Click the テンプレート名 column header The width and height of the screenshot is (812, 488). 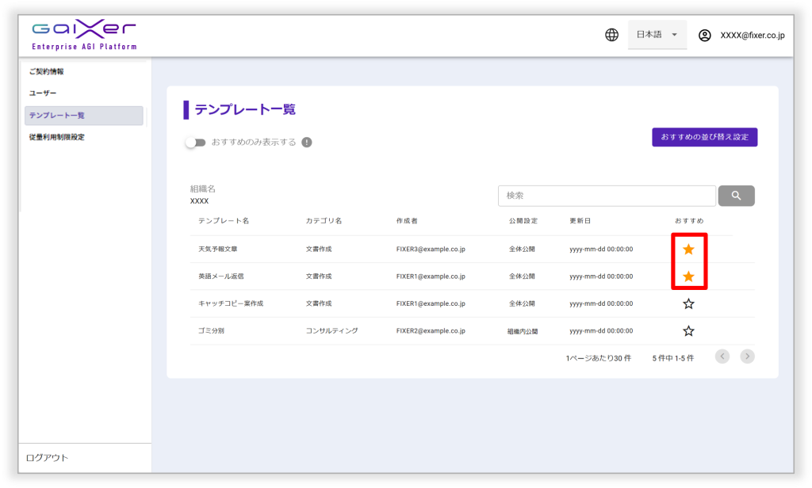[224, 220]
